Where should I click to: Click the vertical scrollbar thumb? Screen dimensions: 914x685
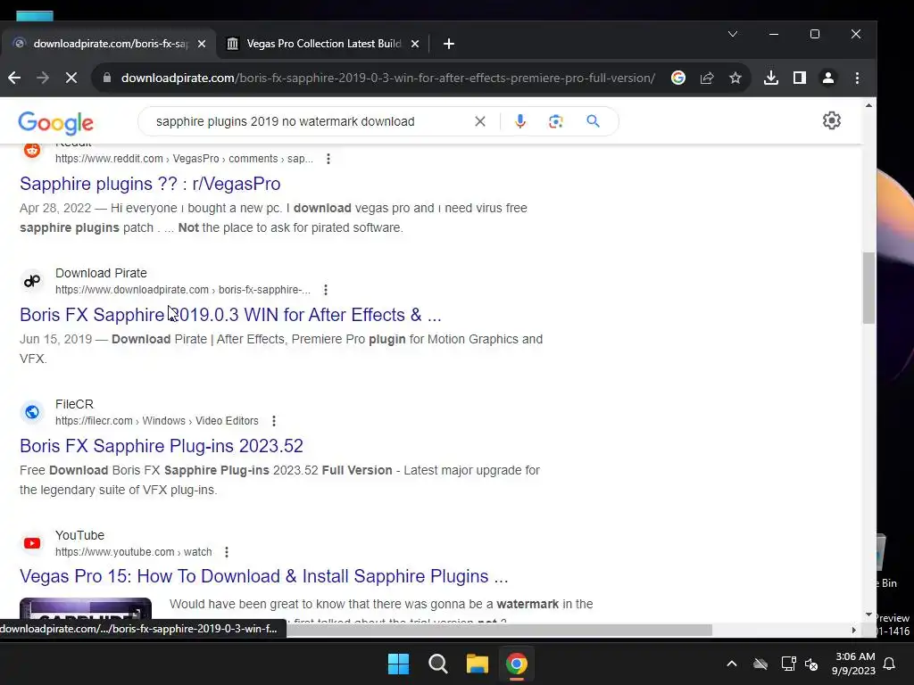click(x=868, y=288)
